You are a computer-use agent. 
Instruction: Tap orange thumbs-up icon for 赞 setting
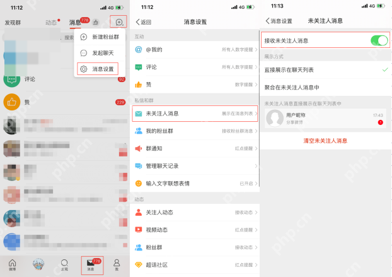click(x=138, y=85)
